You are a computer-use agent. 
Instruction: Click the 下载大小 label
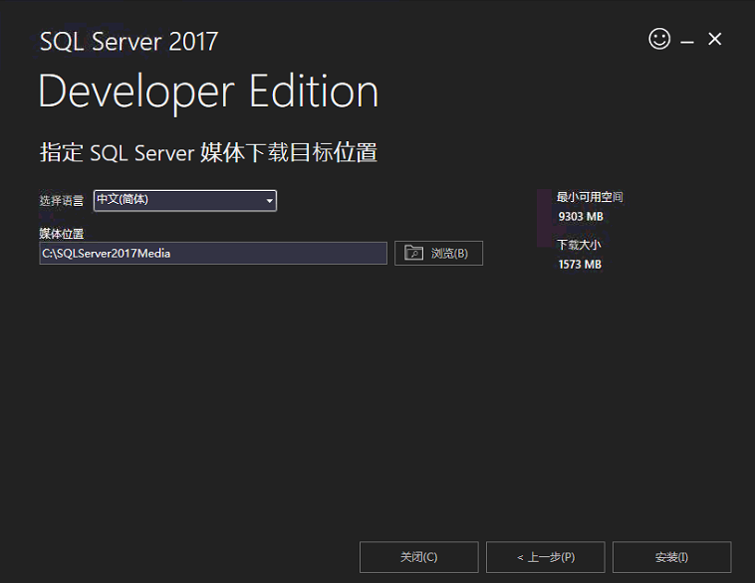[579, 245]
